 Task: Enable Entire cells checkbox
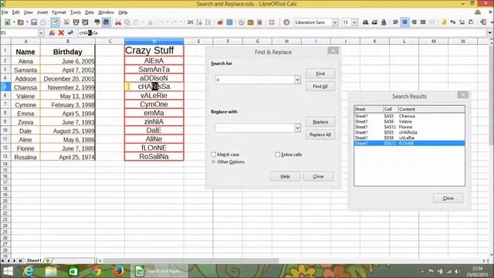pos(277,154)
